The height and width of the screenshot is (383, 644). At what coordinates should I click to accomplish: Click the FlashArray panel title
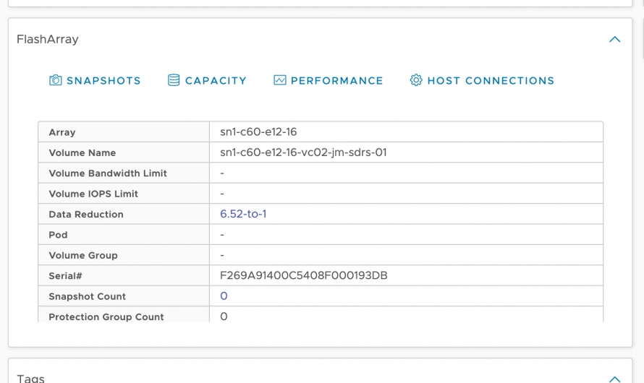click(48, 40)
